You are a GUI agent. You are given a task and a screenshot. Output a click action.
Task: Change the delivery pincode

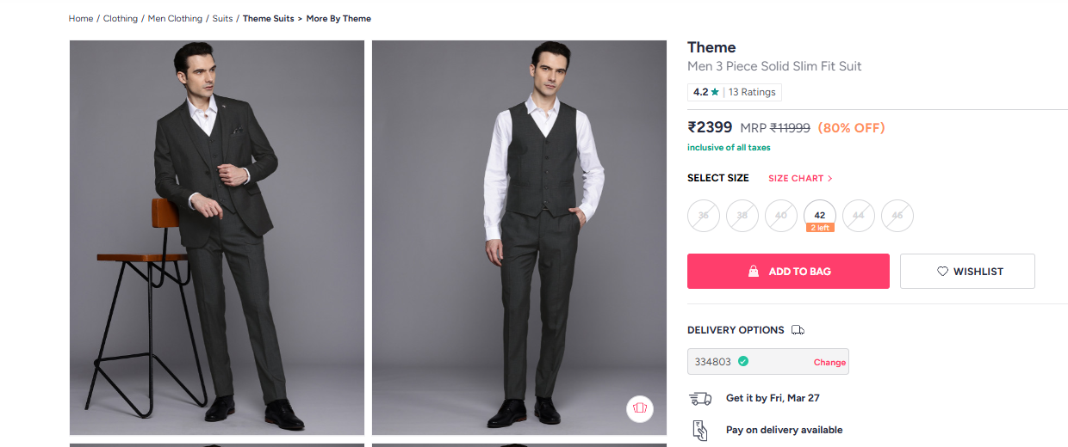[x=829, y=363]
